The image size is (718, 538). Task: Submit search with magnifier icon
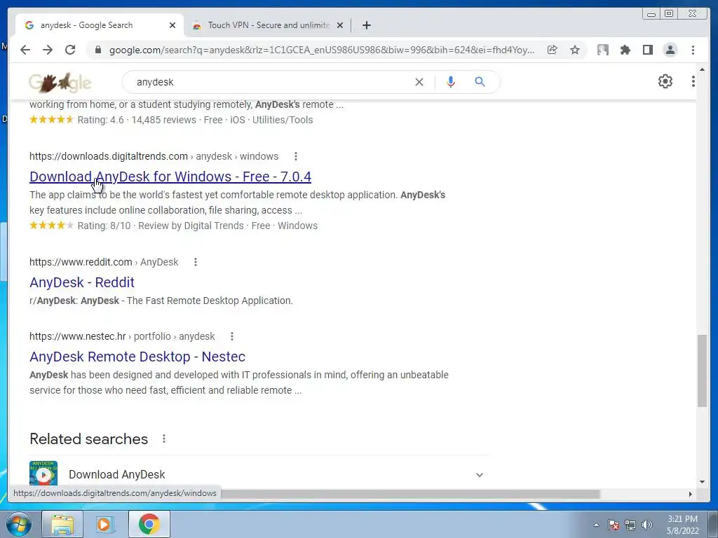(480, 82)
